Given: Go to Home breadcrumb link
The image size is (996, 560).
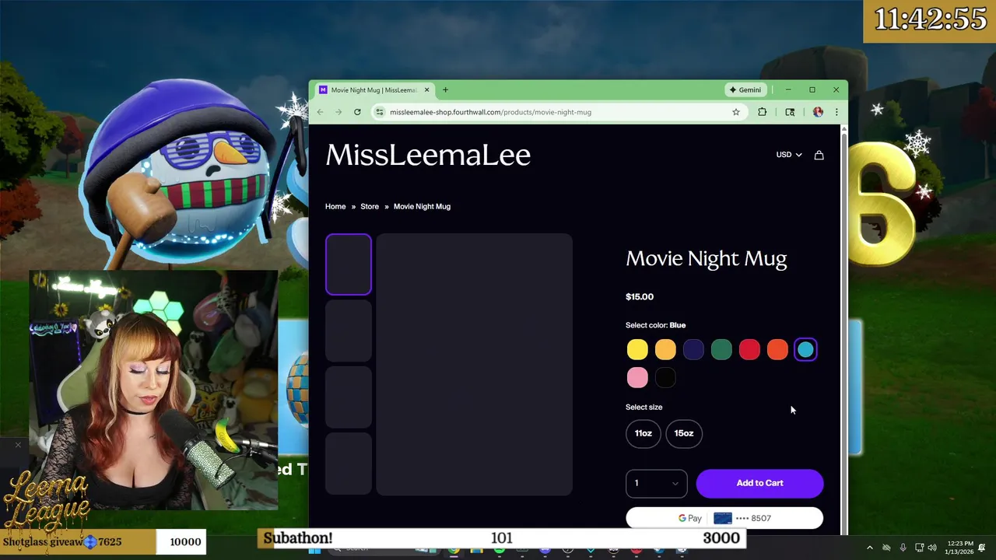Looking at the screenshot, I should tap(335, 206).
